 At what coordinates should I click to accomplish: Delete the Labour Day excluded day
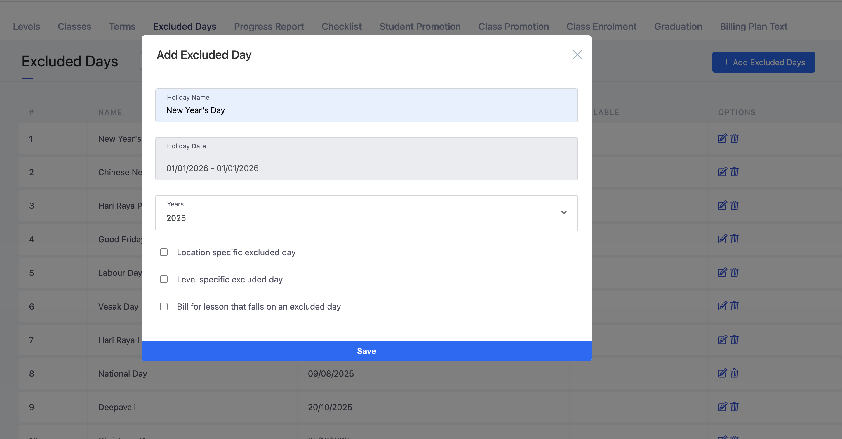(734, 273)
